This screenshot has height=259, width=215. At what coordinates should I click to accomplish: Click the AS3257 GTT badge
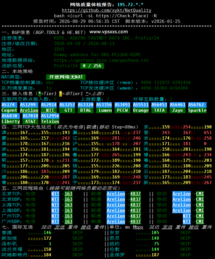[x=67, y=107]
